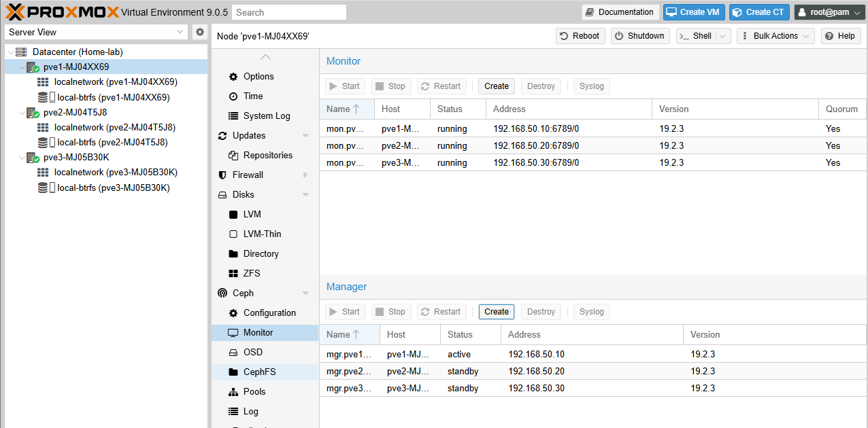This screenshot has height=428, width=868.
Task: Sort monitors by Quorum column
Action: click(x=842, y=109)
